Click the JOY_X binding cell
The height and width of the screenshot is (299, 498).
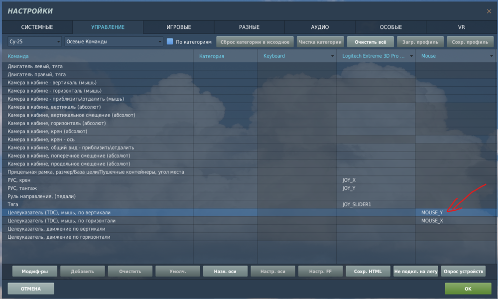(375, 180)
